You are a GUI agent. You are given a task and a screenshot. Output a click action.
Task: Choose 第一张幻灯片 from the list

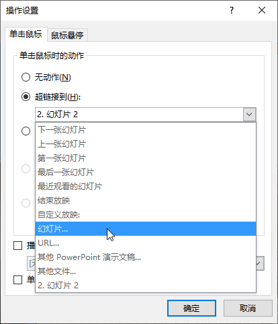point(146,158)
